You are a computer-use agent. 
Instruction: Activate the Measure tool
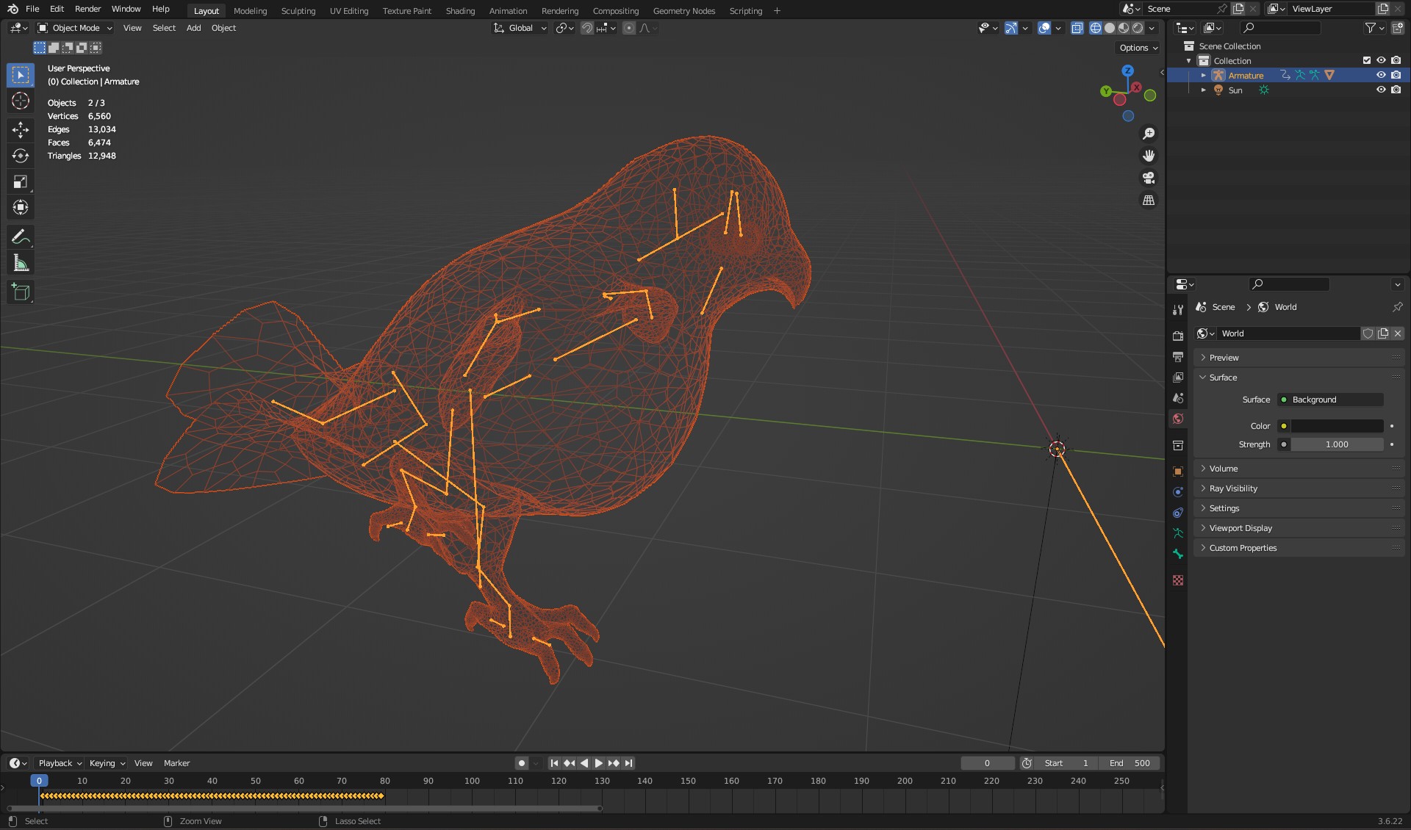21,264
